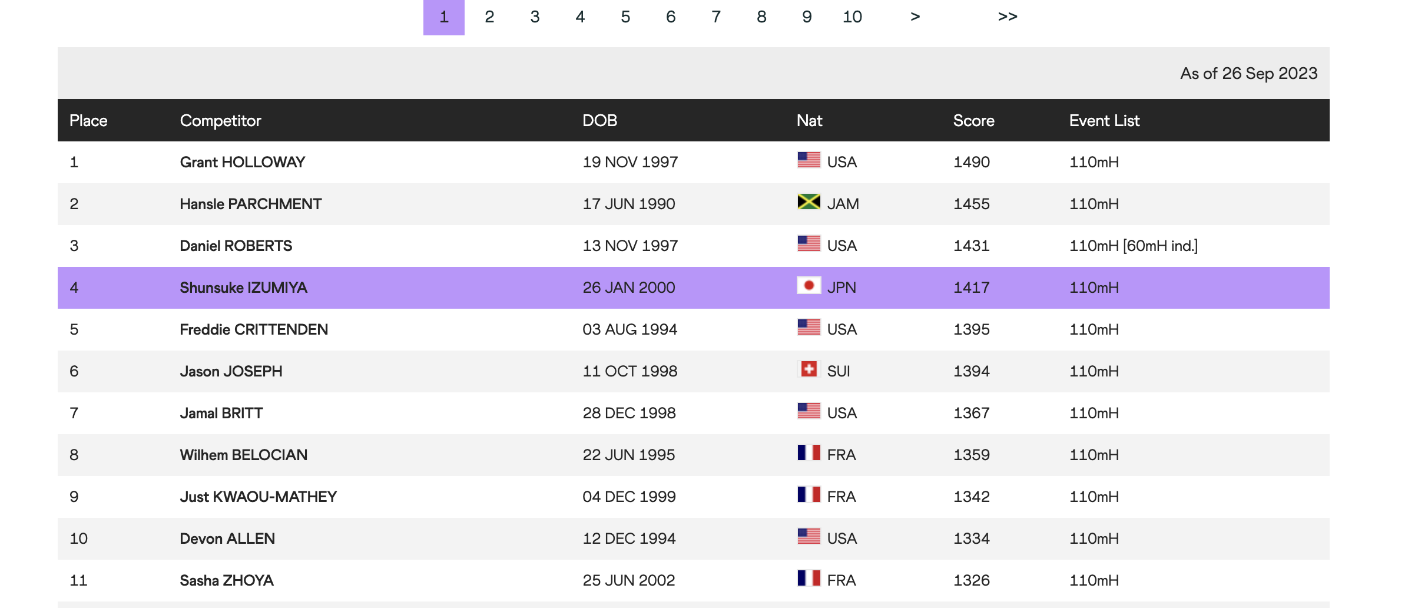Click the French flag for Sasha ZHOYA
This screenshot has width=1418, height=608.
point(809,578)
